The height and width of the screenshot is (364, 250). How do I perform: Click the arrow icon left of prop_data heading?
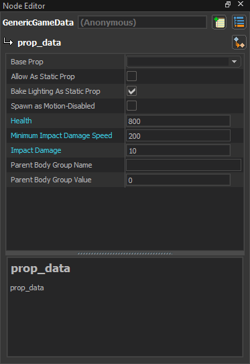pyautogui.click(x=8, y=42)
